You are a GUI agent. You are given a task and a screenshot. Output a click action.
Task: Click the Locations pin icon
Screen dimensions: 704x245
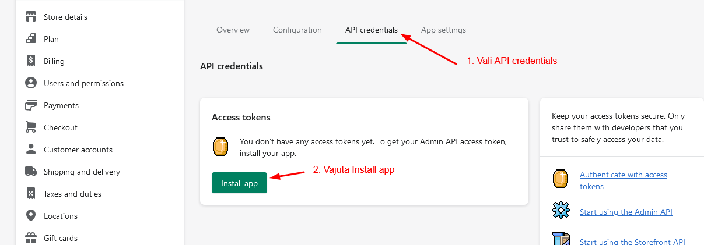[x=31, y=216]
